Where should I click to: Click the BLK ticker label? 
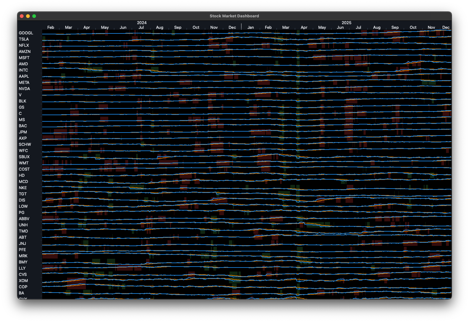(22, 101)
